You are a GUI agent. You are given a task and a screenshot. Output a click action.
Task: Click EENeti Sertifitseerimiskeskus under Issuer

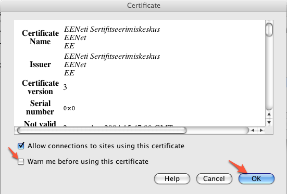112,56
